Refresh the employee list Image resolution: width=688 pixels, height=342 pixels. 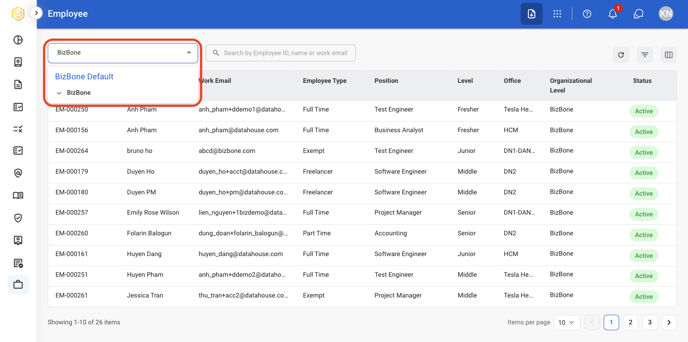pyautogui.click(x=621, y=55)
